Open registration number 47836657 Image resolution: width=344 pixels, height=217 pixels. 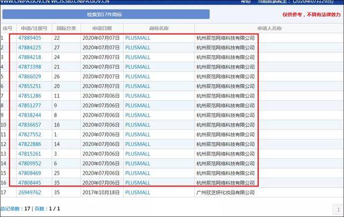[x=30, y=125]
